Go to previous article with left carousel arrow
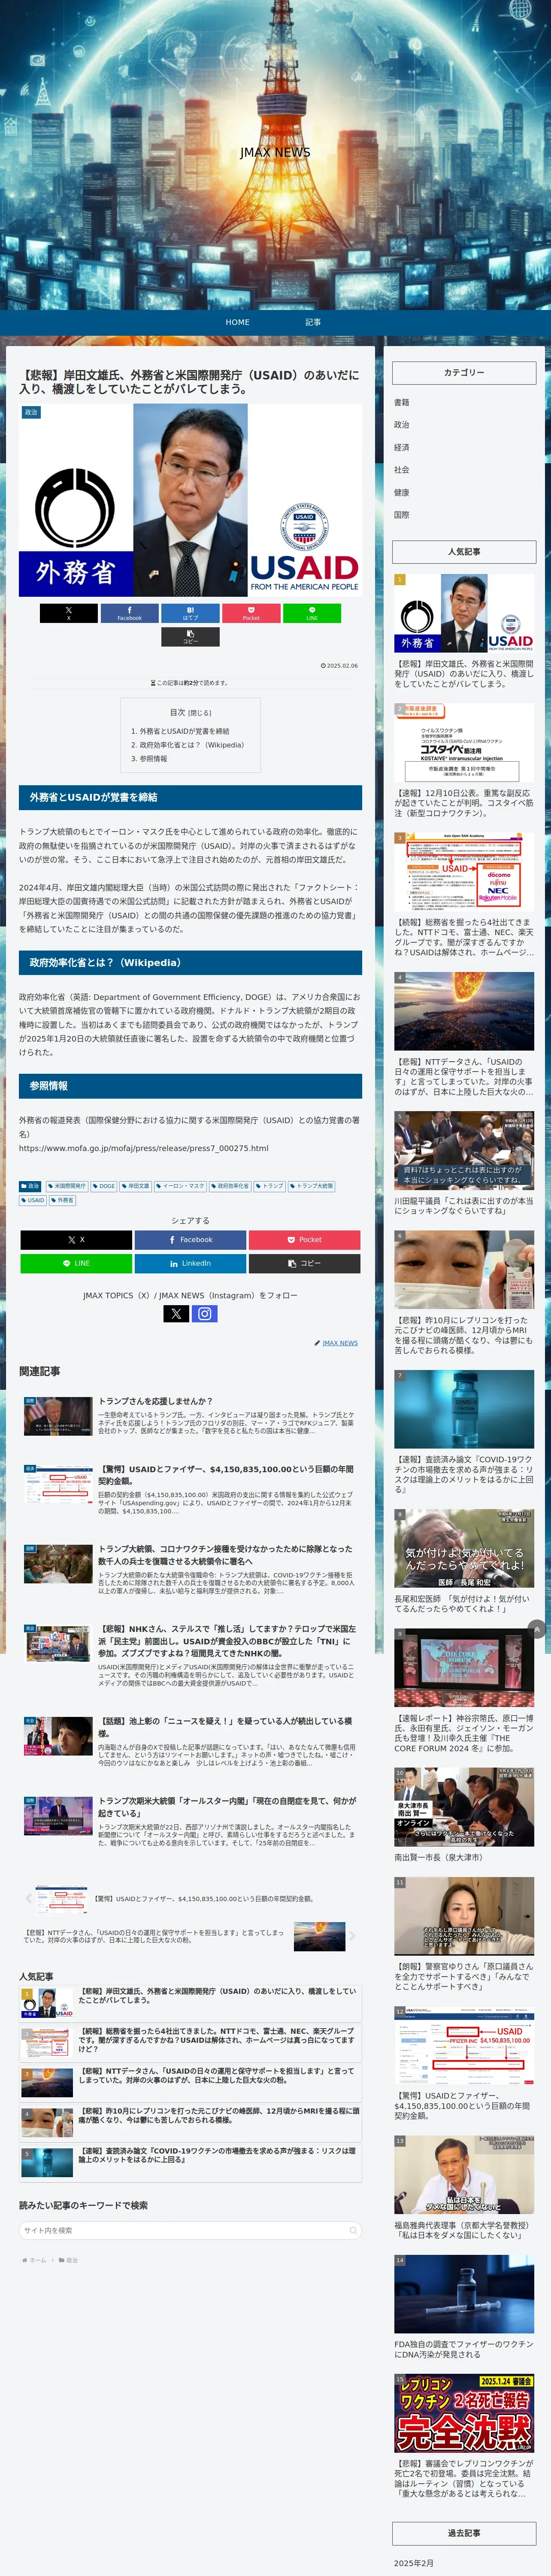Image resolution: width=551 pixels, height=2576 pixels. tap(28, 1898)
